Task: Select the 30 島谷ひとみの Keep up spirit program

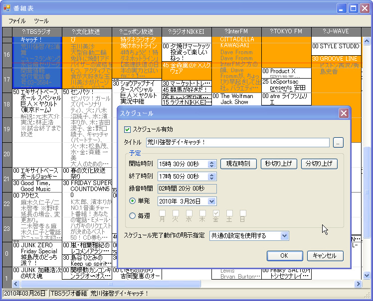Action: (x=87, y=260)
